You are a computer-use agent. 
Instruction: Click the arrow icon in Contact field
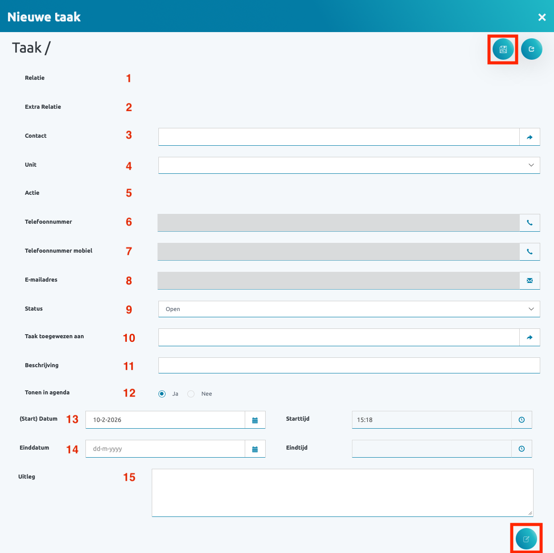pos(530,137)
